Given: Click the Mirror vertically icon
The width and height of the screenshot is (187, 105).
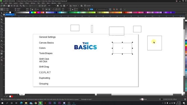Looking at the screenshot, I should (49, 9).
